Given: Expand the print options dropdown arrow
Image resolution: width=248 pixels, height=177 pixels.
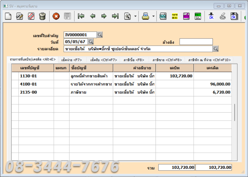Looking at the screenshot, I should (153, 16).
